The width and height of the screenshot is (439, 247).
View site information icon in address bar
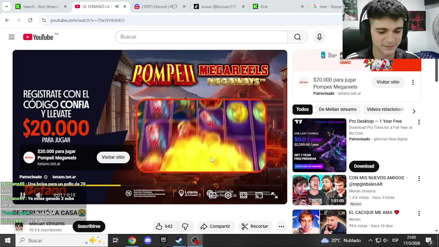click(44, 20)
